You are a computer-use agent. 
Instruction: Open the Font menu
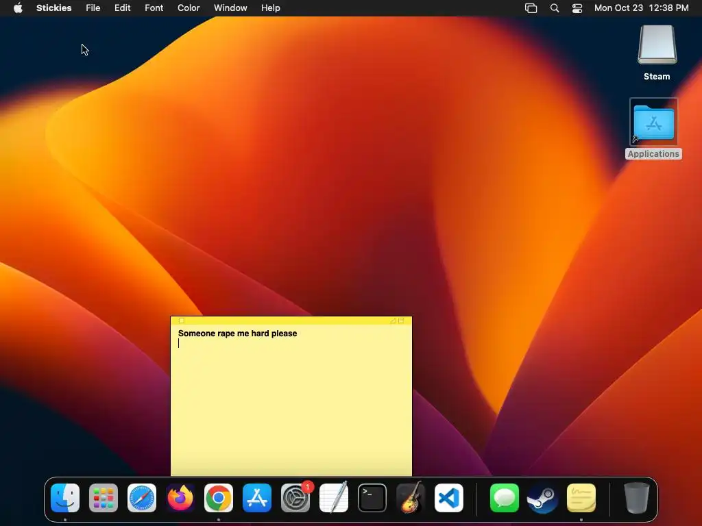point(154,8)
